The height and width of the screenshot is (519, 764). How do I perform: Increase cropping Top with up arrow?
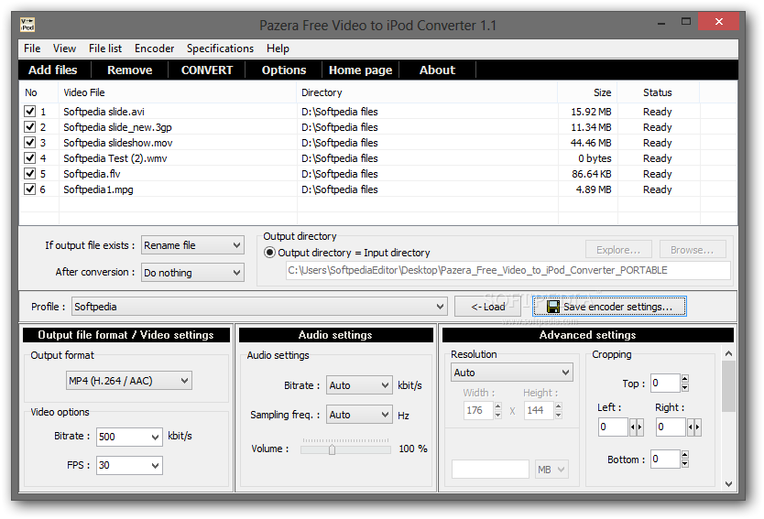point(685,379)
